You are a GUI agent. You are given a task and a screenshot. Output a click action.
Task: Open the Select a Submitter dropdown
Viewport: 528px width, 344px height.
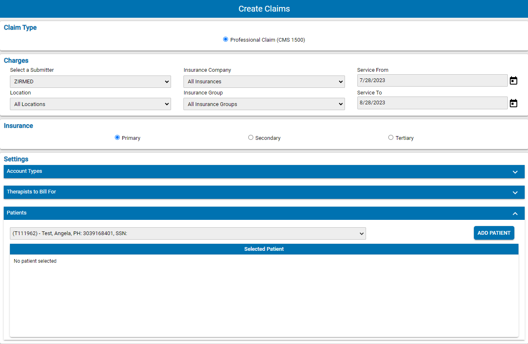coord(90,82)
